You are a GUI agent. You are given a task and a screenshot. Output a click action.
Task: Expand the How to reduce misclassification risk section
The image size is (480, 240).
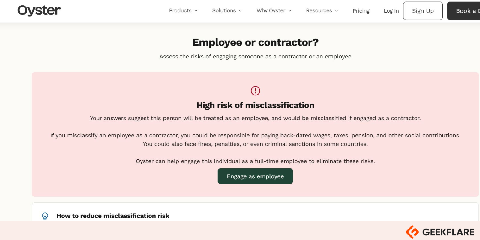coord(113,216)
